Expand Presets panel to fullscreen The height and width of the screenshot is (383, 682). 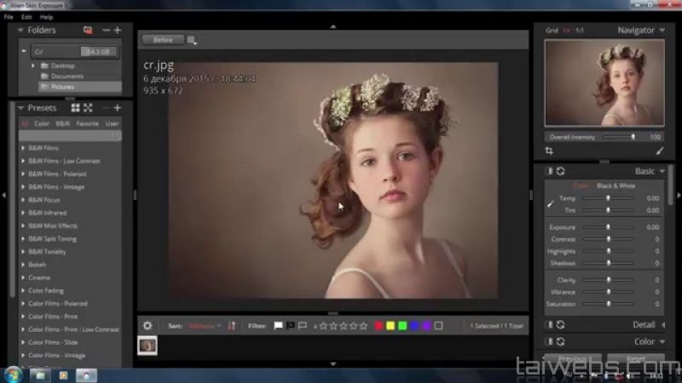(x=88, y=108)
